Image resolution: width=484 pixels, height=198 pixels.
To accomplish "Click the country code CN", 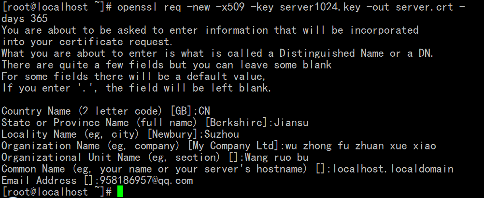I will [204, 111].
